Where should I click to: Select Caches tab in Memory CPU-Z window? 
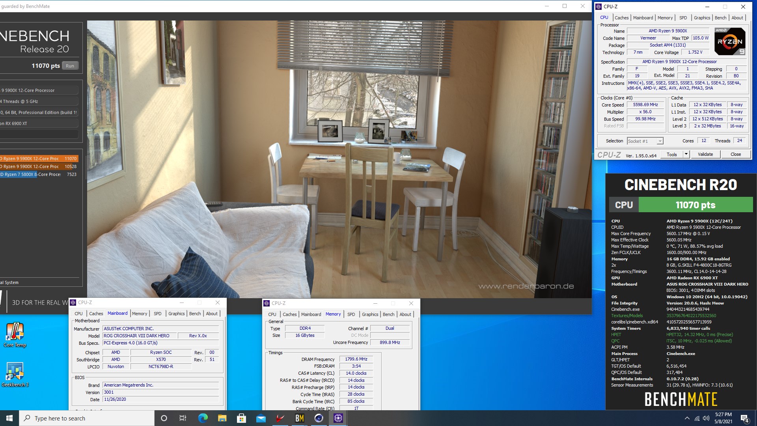point(289,314)
